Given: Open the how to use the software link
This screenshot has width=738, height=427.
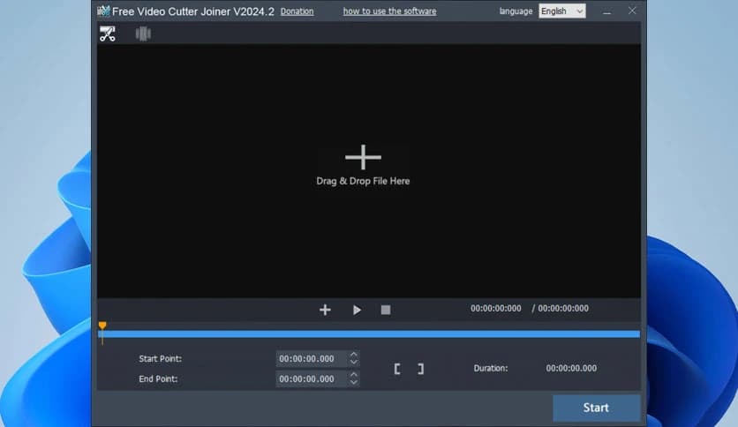Looking at the screenshot, I should pyautogui.click(x=389, y=11).
